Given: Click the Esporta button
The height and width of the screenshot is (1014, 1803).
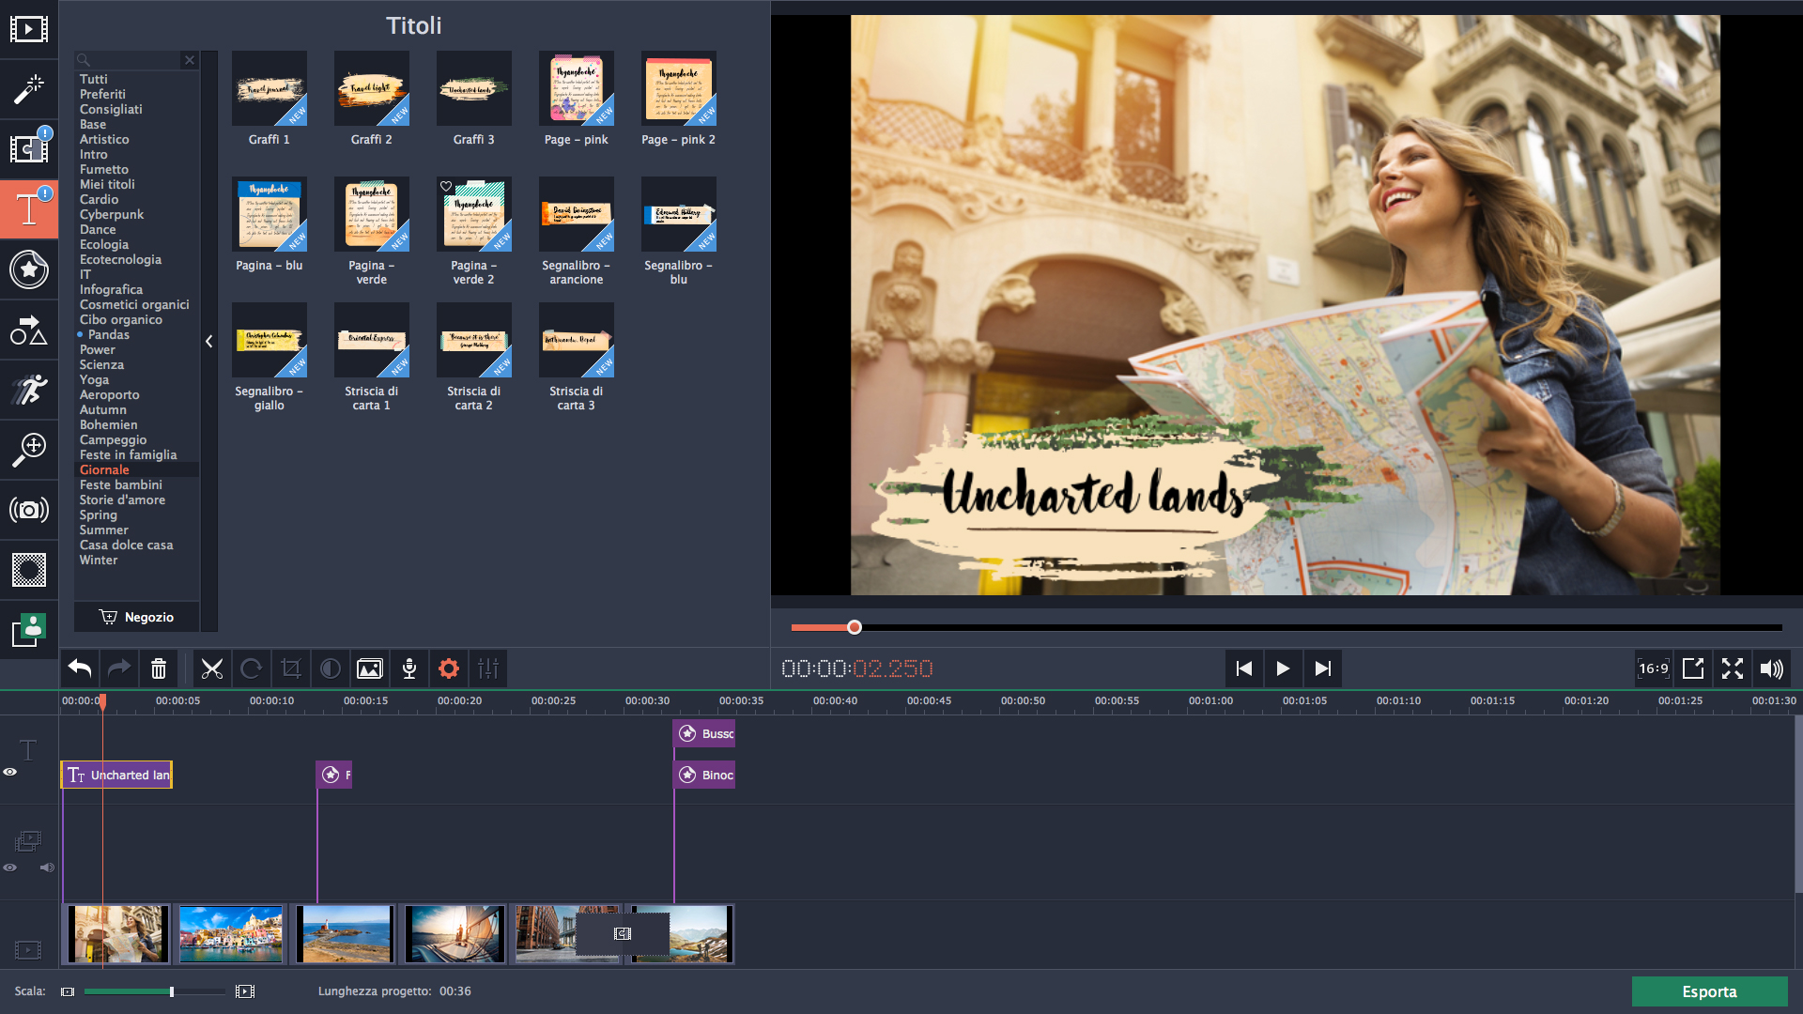Looking at the screenshot, I should click(1708, 991).
